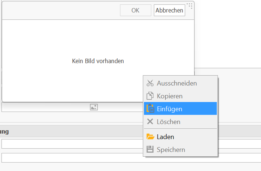Select Einfügen in the context menu
Screen dimensions: 261x171
180,109
